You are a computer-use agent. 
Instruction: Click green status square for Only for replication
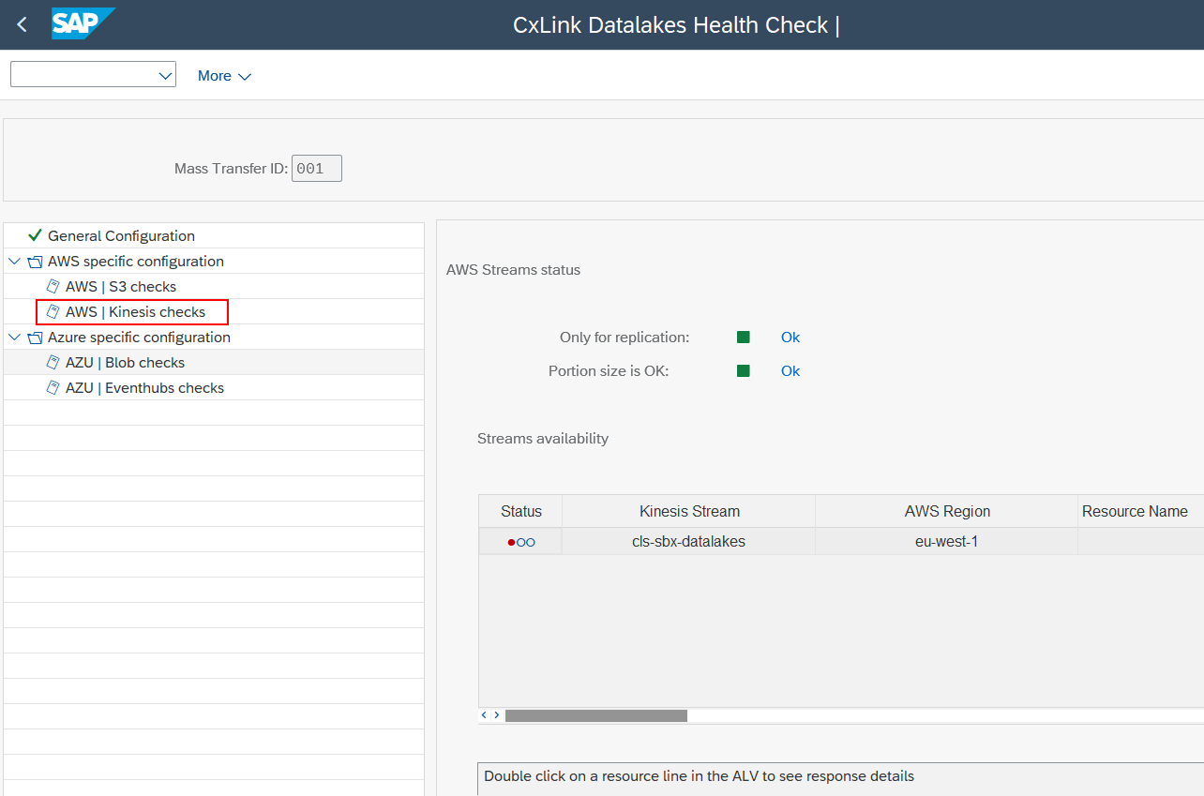tap(744, 338)
